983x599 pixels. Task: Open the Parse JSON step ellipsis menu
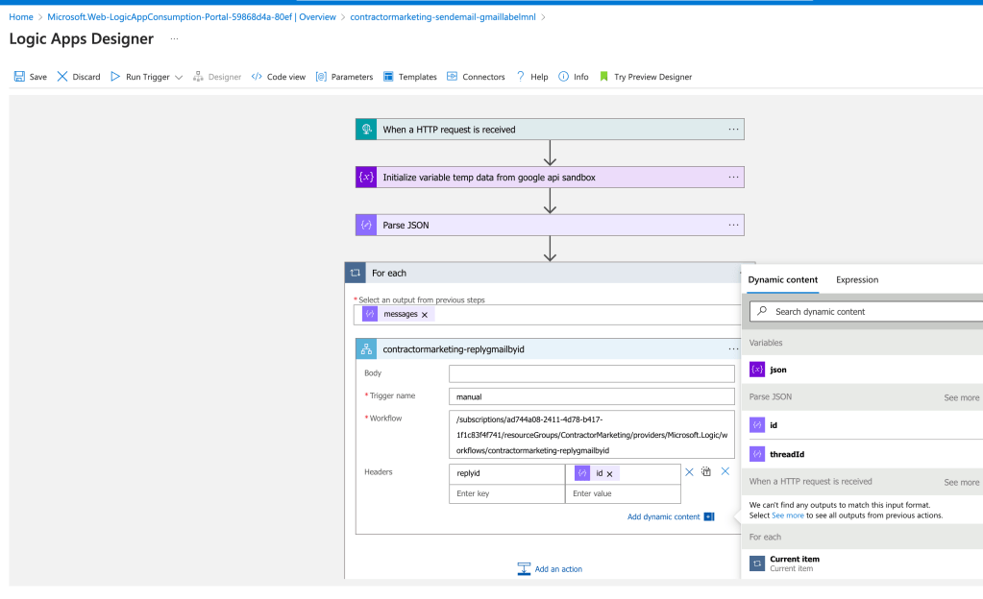733,225
